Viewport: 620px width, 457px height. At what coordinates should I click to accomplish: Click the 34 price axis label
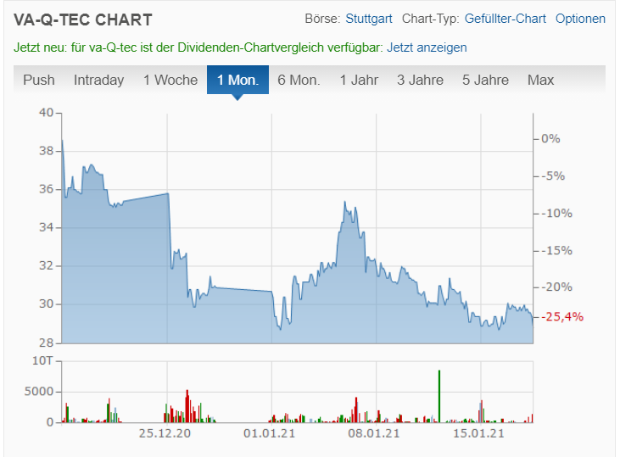[x=46, y=227]
